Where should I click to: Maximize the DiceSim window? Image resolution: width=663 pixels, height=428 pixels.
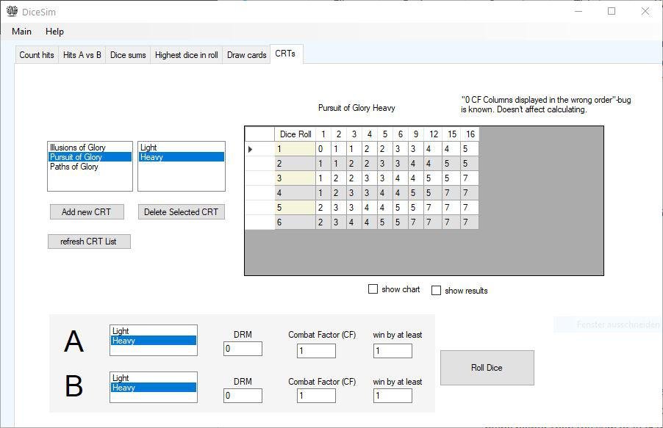(x=612, y=12)
